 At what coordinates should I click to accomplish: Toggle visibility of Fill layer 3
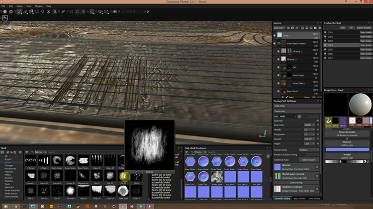pos(279,60)
